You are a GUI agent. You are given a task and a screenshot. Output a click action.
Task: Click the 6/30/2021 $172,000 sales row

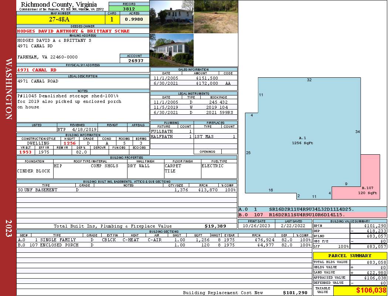pyautogui.click(x=194, y=83)
